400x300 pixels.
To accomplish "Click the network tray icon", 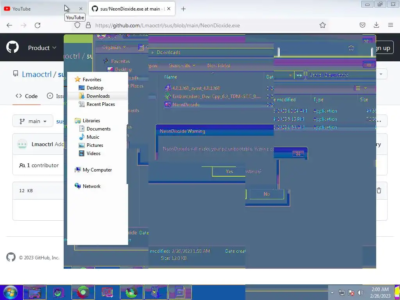I will click(x=341, y=293).
